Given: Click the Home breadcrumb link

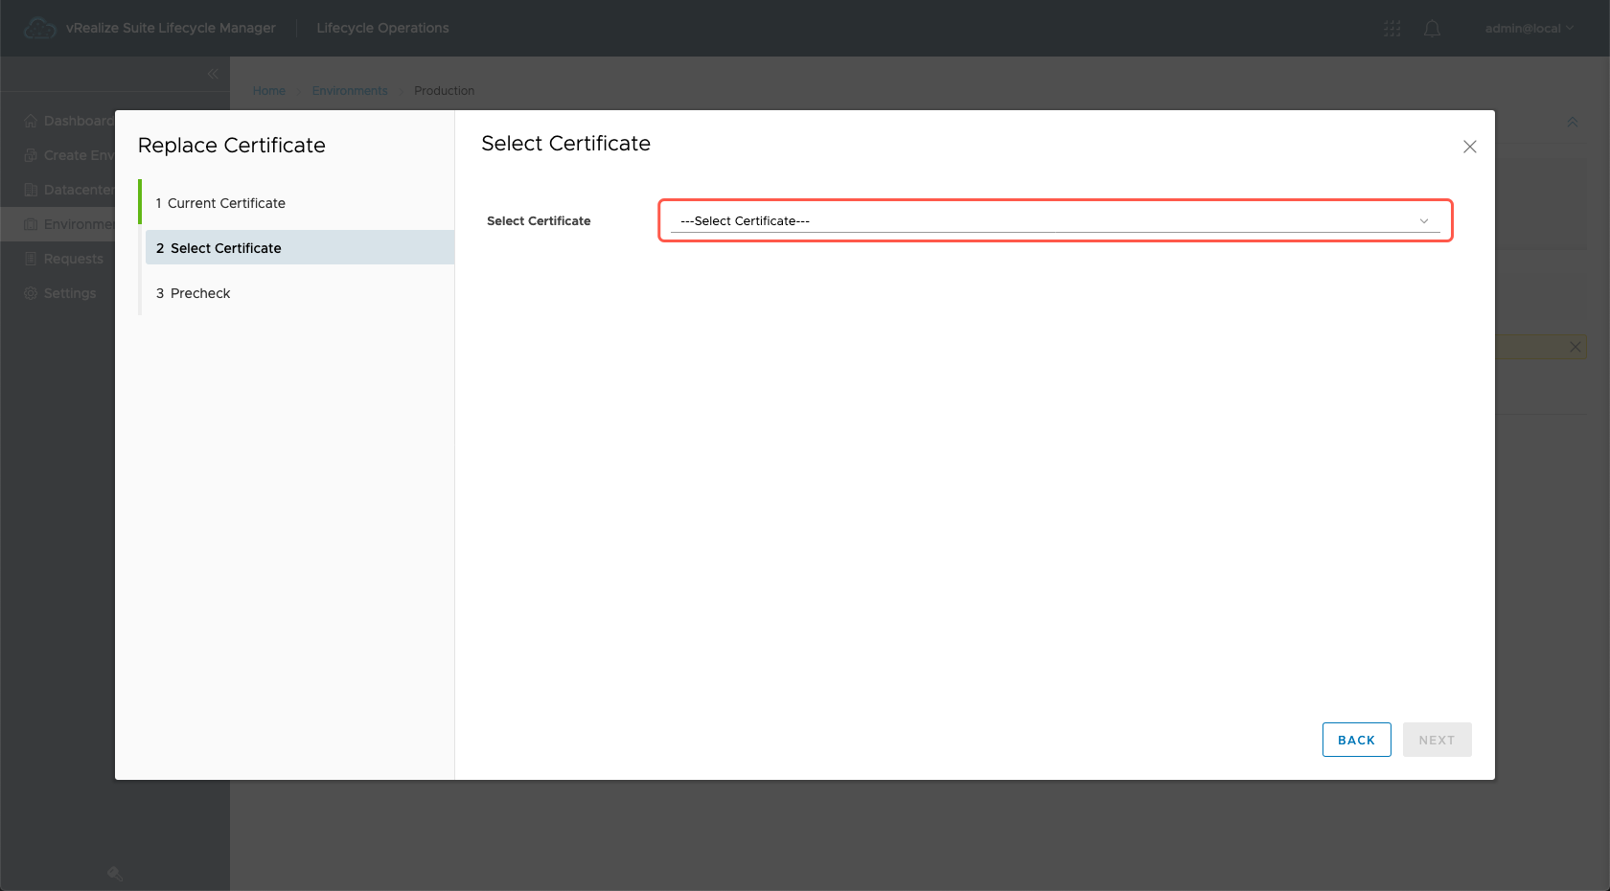Looking at the screenshot, I should [x=269, y=91].
